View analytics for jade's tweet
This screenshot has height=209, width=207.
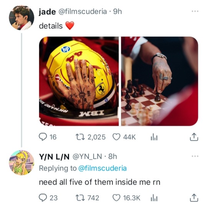click(x=154, y=137)
